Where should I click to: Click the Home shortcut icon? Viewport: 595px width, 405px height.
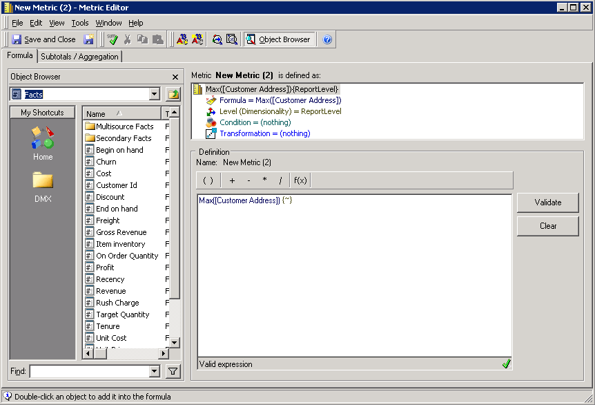[43, 142]
